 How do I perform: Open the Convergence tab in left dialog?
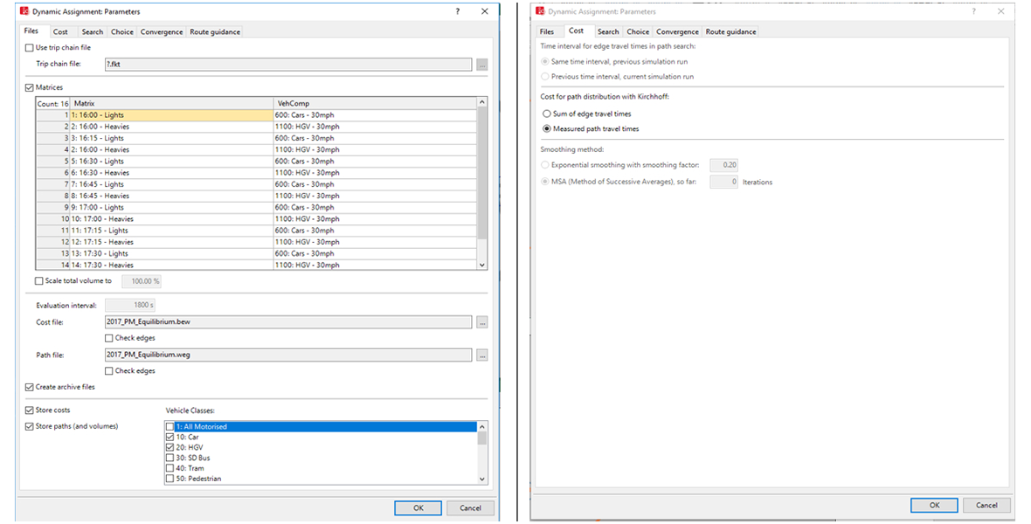coord(161,31)
